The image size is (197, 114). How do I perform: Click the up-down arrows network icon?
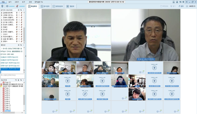pos(180,2)
